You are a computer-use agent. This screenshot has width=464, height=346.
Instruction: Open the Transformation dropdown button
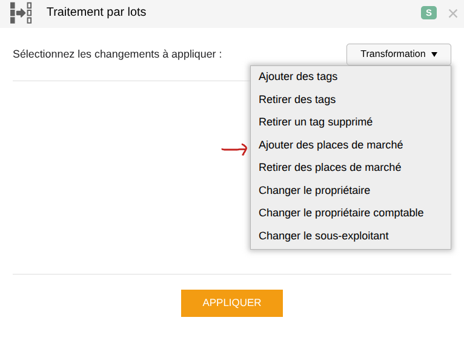click(399, 54)
